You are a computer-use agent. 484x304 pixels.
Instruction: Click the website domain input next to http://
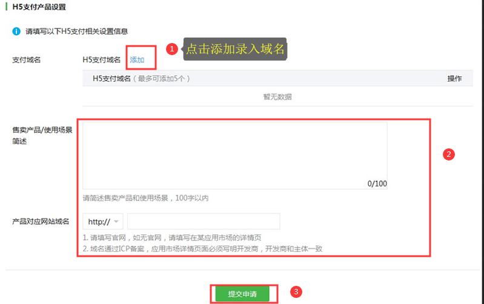204,222
